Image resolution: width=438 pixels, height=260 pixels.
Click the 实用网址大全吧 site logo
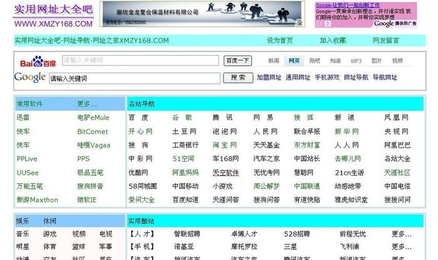53,16
